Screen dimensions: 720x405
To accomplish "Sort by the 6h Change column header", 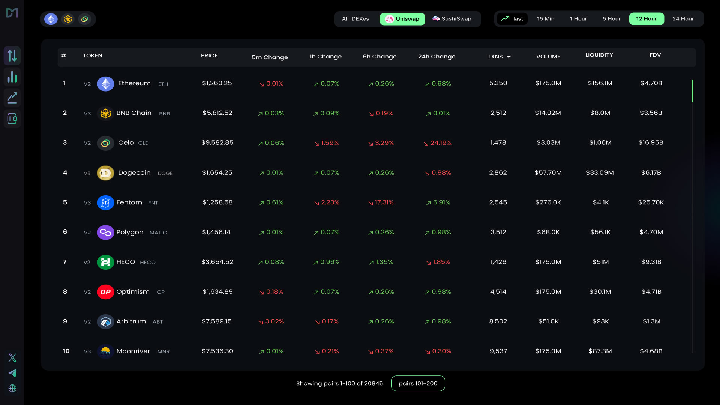I will coord(379,57).
